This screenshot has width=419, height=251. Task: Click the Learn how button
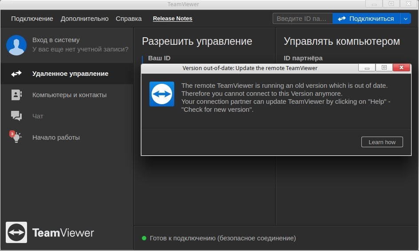tap(382, 142)
